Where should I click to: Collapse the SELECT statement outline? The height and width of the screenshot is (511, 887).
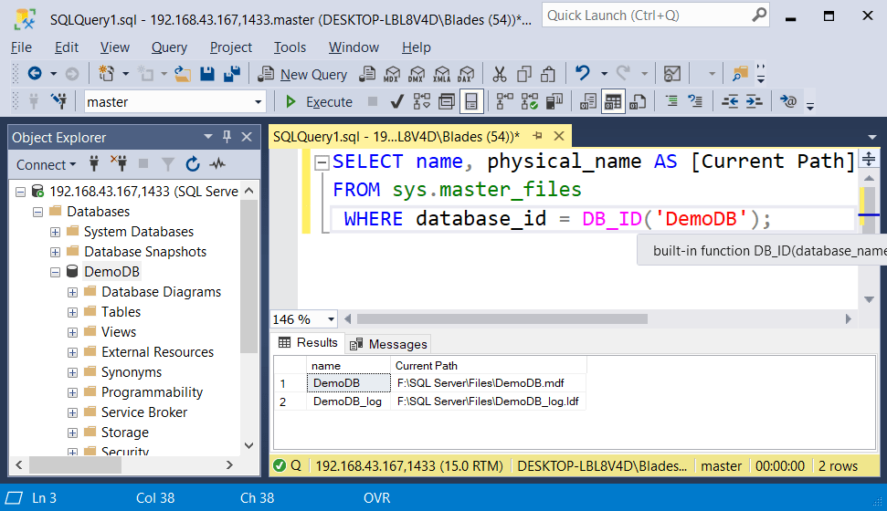pyautogui.click(x=322, y=162)
